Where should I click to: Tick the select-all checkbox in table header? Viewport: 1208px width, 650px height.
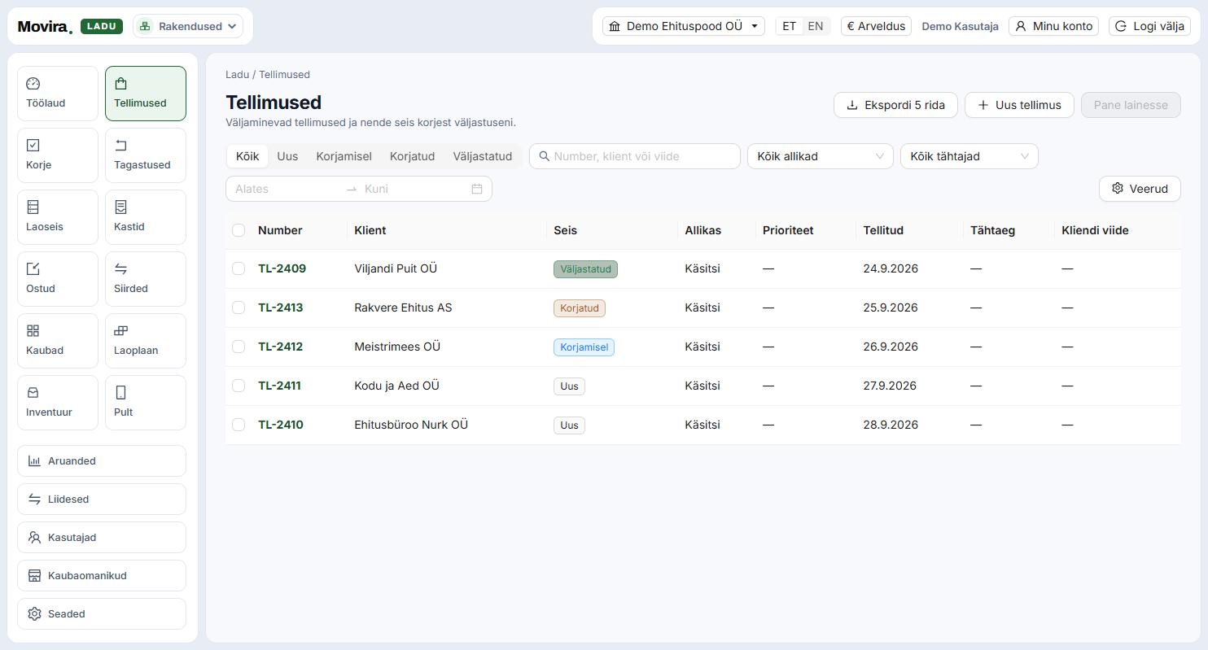point(239,230)
